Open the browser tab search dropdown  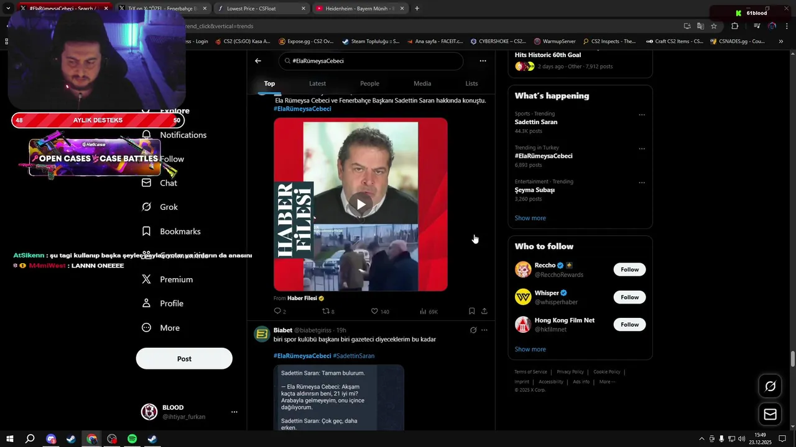click(8, 9)
